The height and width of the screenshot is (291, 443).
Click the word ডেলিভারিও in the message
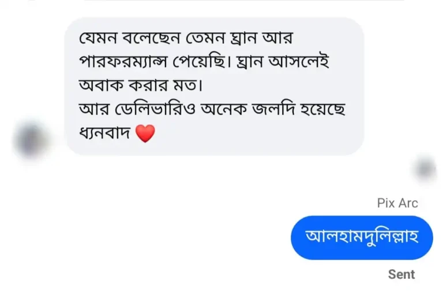coord(152,110)
